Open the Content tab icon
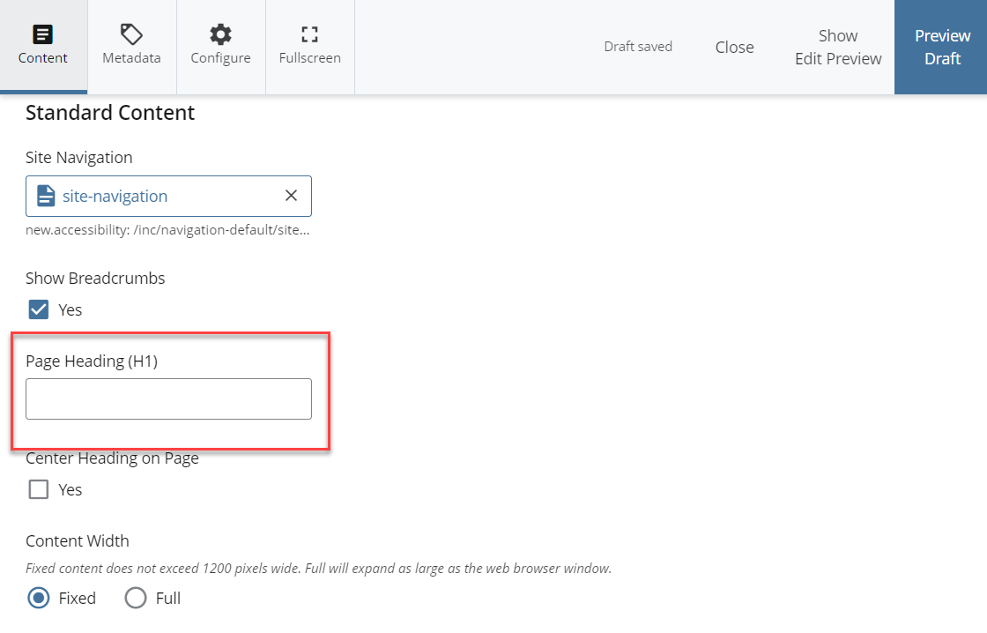This screenshot has height=633, width=987. click(x=42, y=35)
